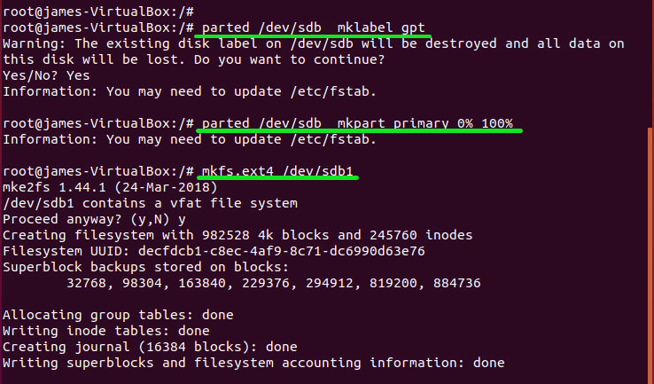Click the 'Creating filesystem with 982528 4k blocks' line

click(x=237, y=235)
